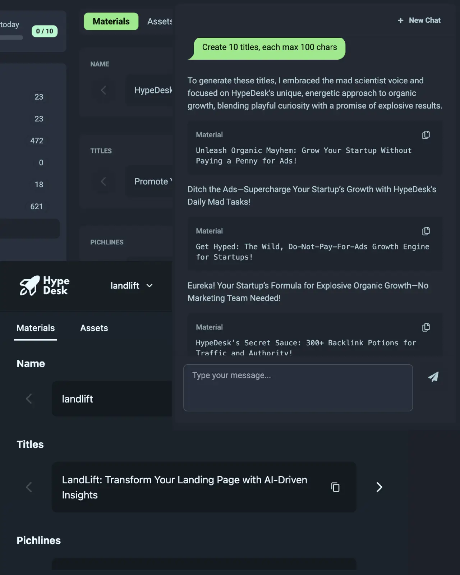The width and height of the screenshot is (460, 575).
Task: Click the 0 / 10 usage badge
Action: click(x=45, y=31)
